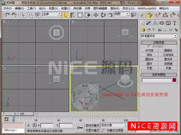
Task: Click the red object color swatch
Action: point(175,80)
